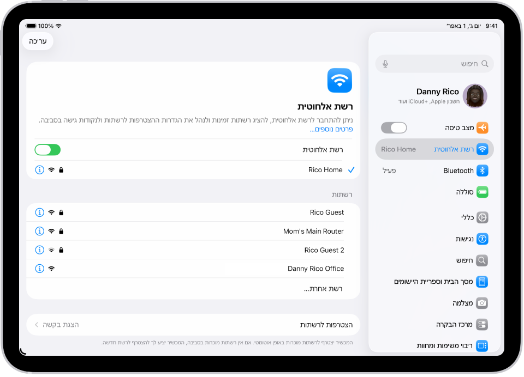Tap the microphone icon in search field

coord(385,64)
